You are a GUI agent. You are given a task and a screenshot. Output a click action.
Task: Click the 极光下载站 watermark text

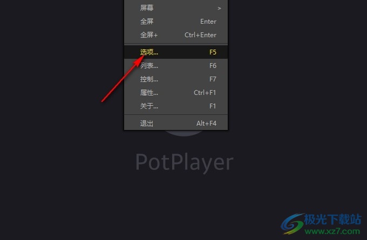pyautogui.click(x=332, y=220)
